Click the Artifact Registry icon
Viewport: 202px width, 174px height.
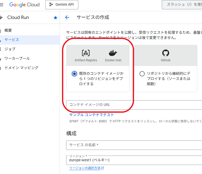click(86, 53)
